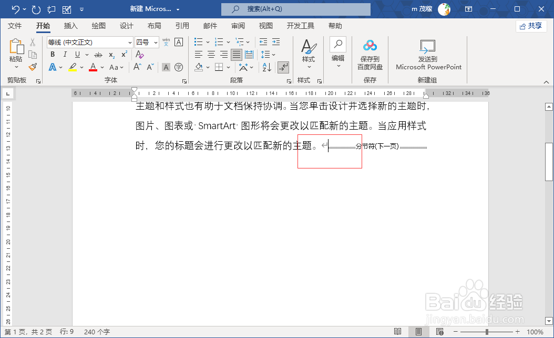Align text to the left
This screenshot has height=338, width=554.
pyautogui.click(x=199, y=55)
